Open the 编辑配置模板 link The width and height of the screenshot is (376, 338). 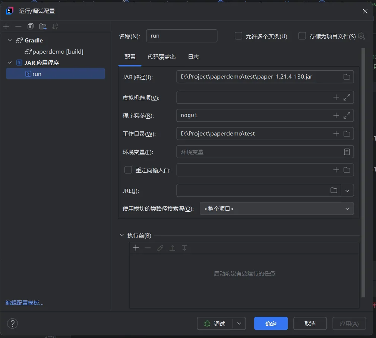(x=25, y=303)
